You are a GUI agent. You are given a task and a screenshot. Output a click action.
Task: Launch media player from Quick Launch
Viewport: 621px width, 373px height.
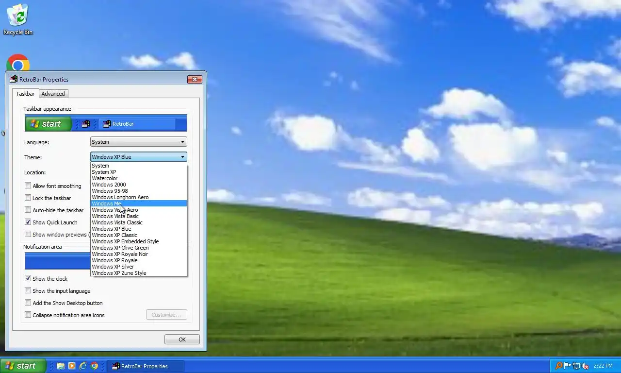coord(72,366)
